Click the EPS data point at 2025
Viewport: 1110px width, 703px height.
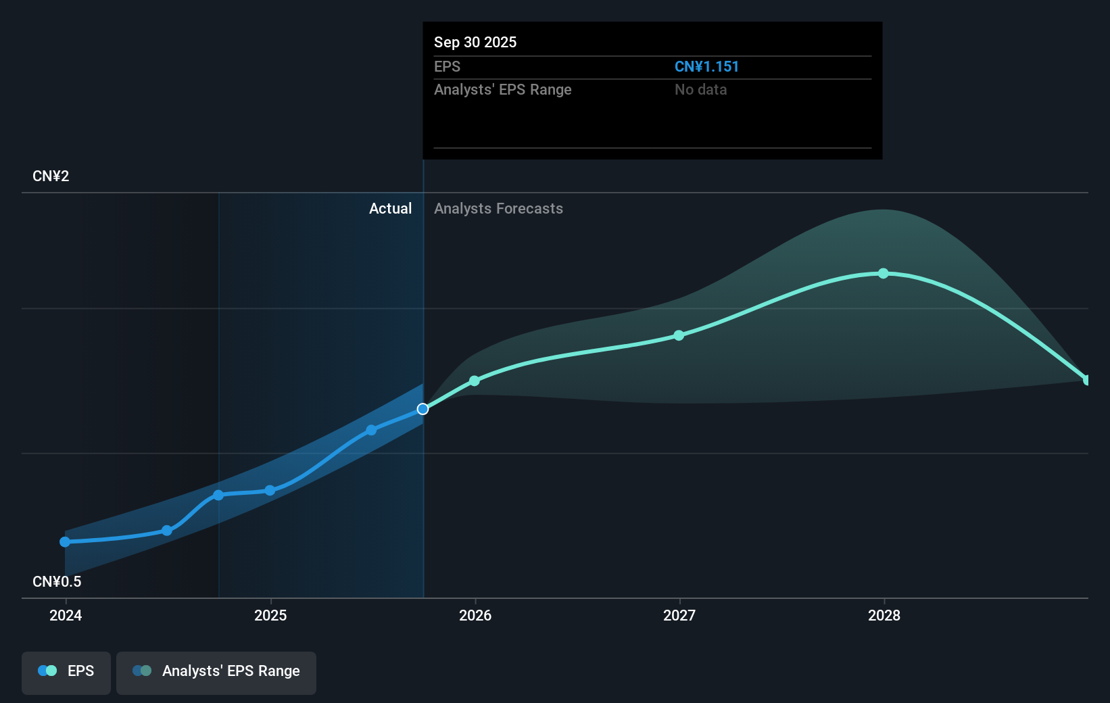(270, 490)
